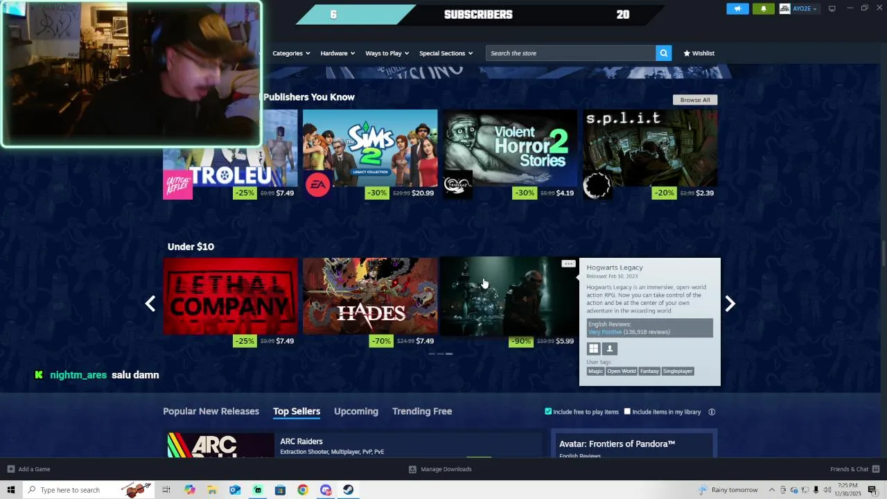The width and height of the screenshot is (887, 499).
Task: Click the info icon beside library filter
Action: click(x=712, y=412)
